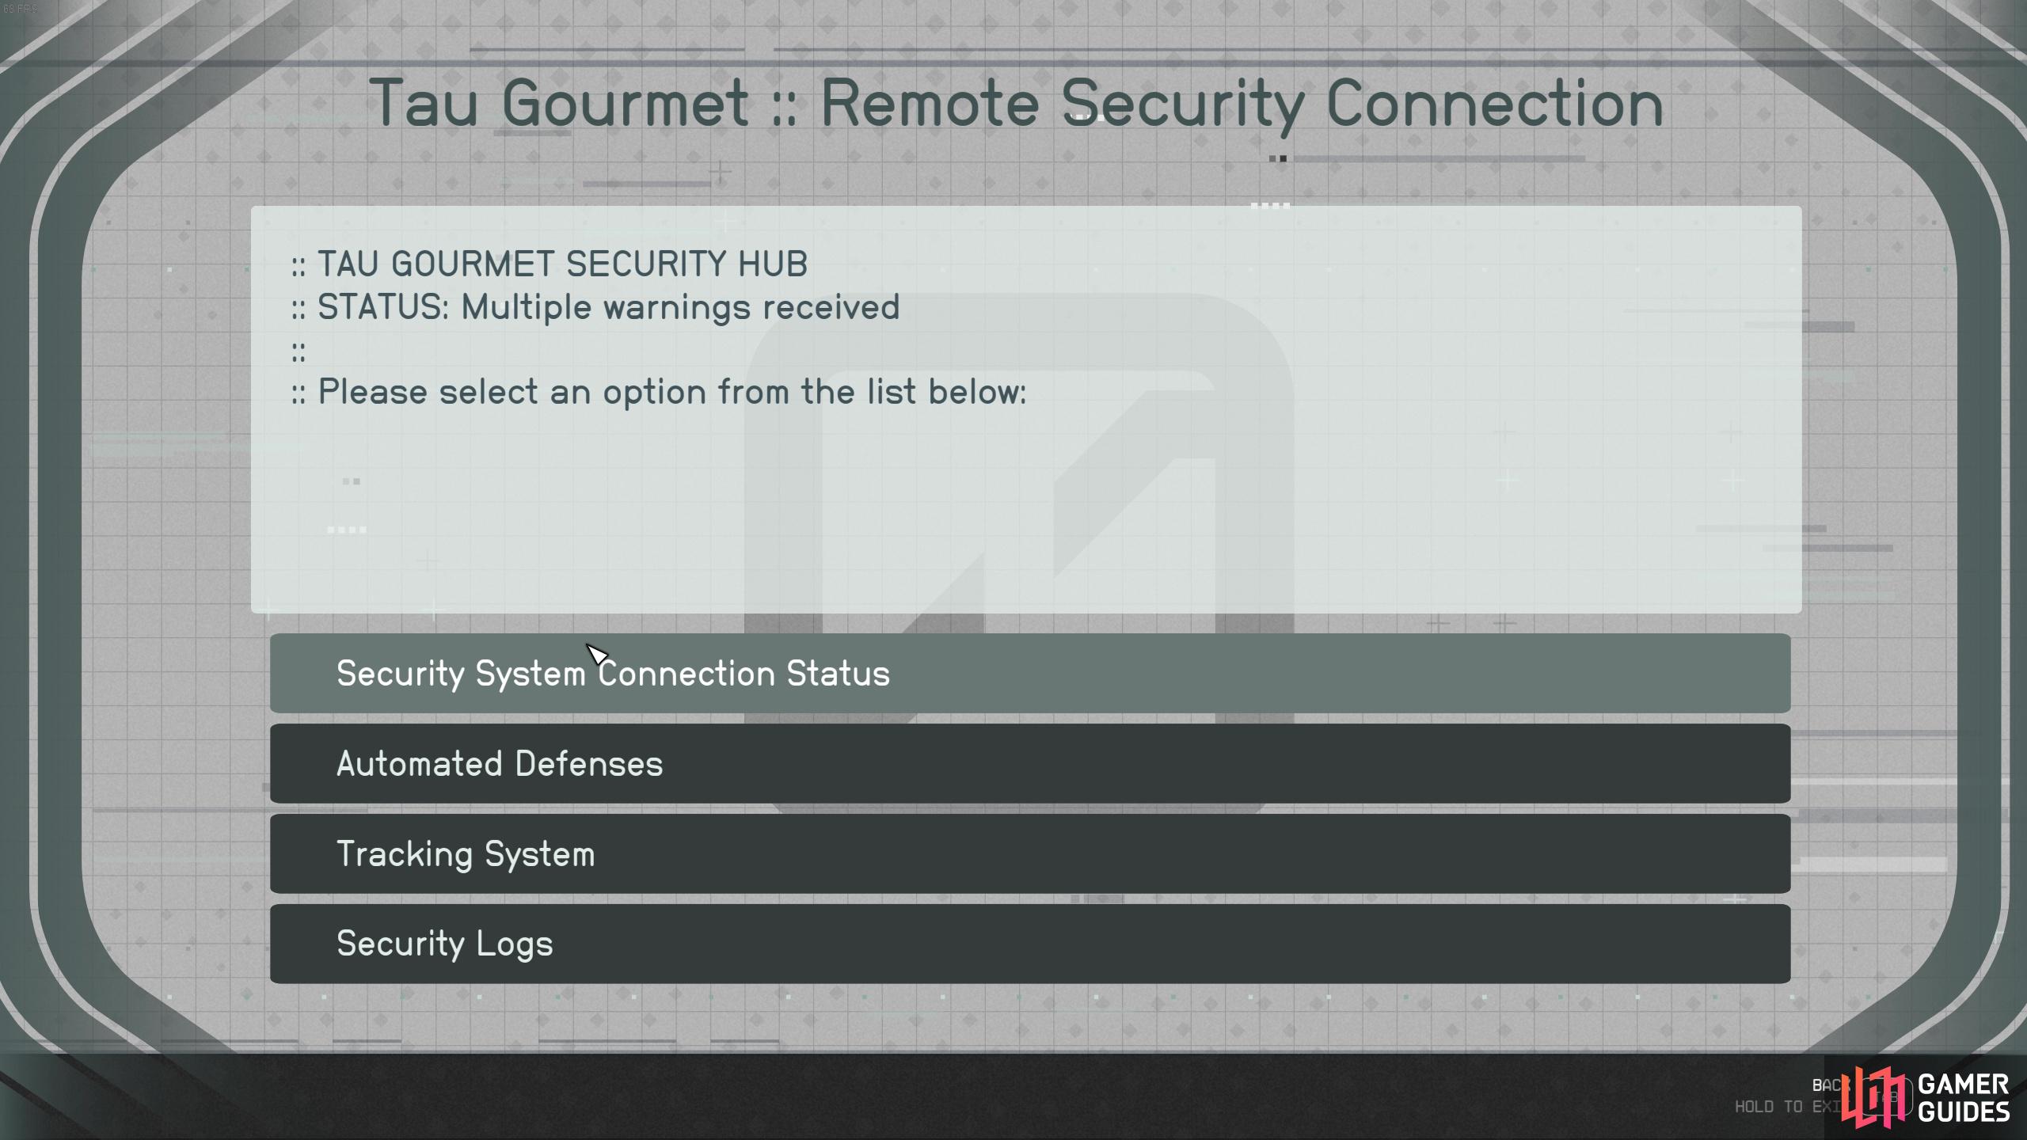
Task: Click the GAMER GUIDES watermark text
Action: coord(1964,1097)
